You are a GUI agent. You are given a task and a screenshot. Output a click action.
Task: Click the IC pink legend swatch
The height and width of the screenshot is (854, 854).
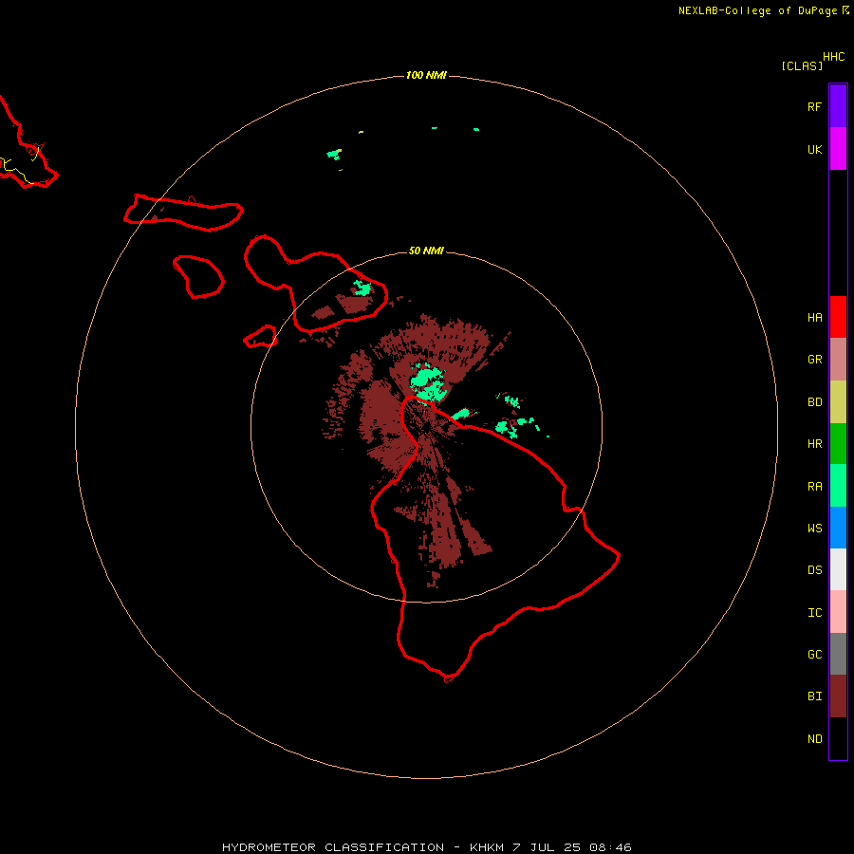pyautogui.click(x=838, y=612)
